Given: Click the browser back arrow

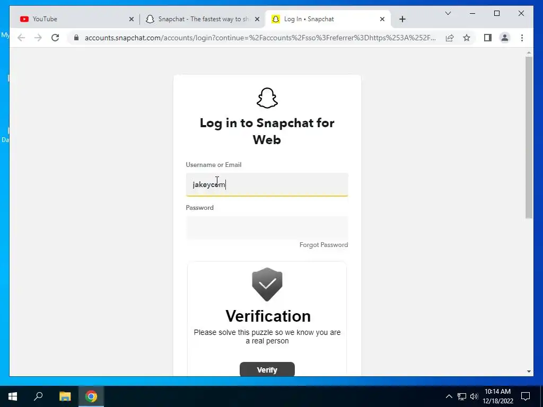Looking at the screenshot, I should point(21,38).
